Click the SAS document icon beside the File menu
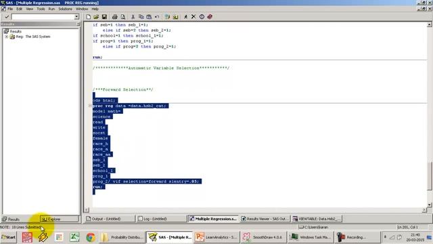Viewport: 433px width, 244px height. point(3,9)
